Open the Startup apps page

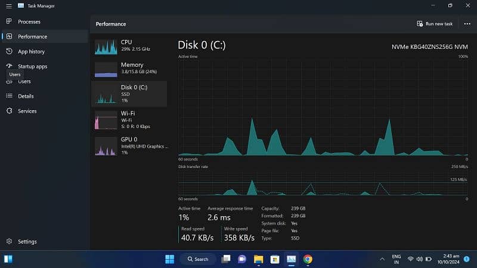pos(32,67)
